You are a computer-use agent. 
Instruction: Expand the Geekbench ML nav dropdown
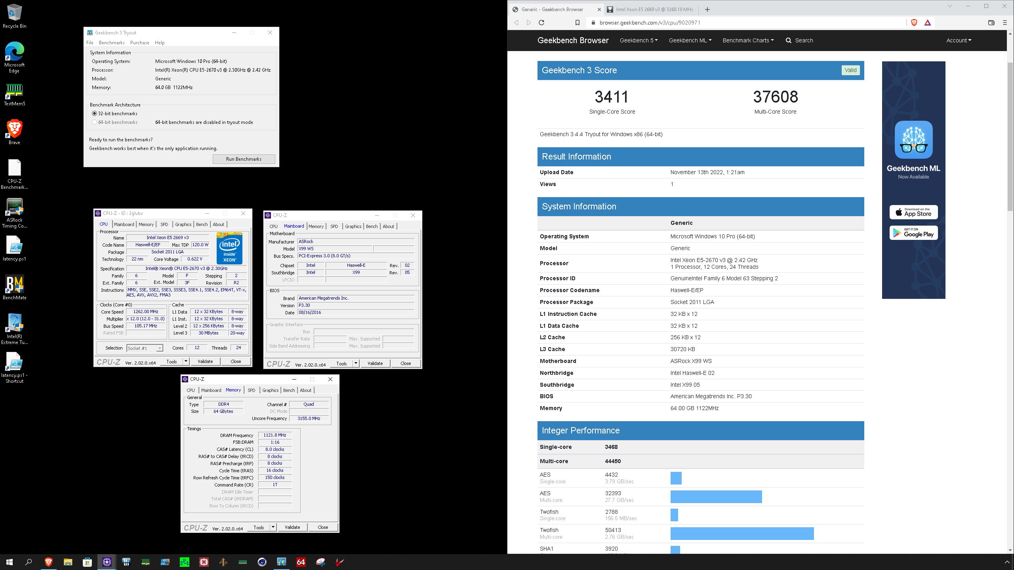tap(690, 40)
